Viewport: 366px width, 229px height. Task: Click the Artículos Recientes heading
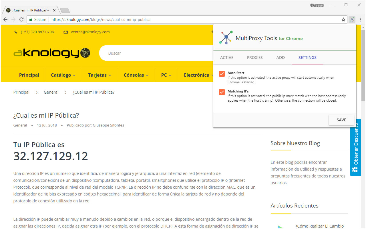(295, 206)
